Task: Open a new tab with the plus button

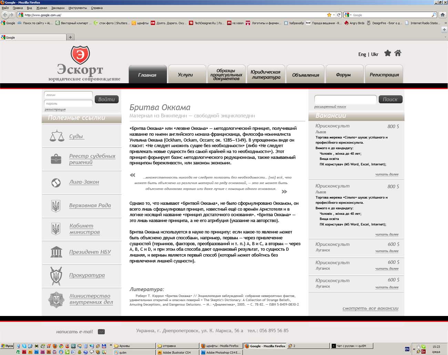Action: (x=70, y=37)
